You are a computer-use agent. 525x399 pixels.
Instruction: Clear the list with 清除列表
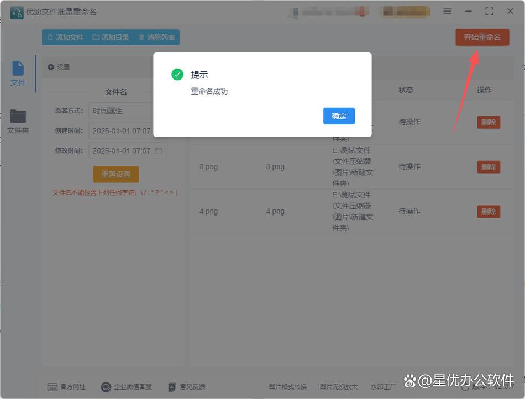(157, 37)
